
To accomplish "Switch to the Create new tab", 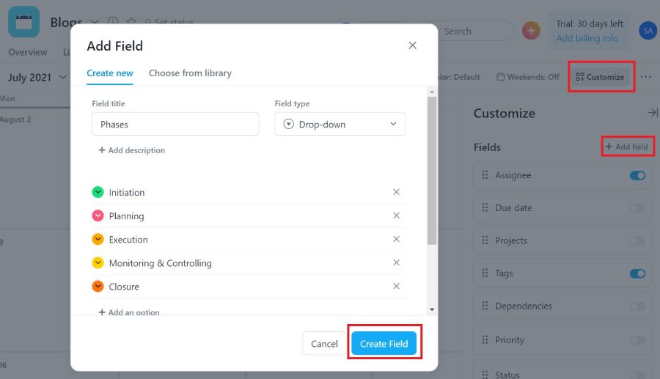I will click(x=110, y=73).
